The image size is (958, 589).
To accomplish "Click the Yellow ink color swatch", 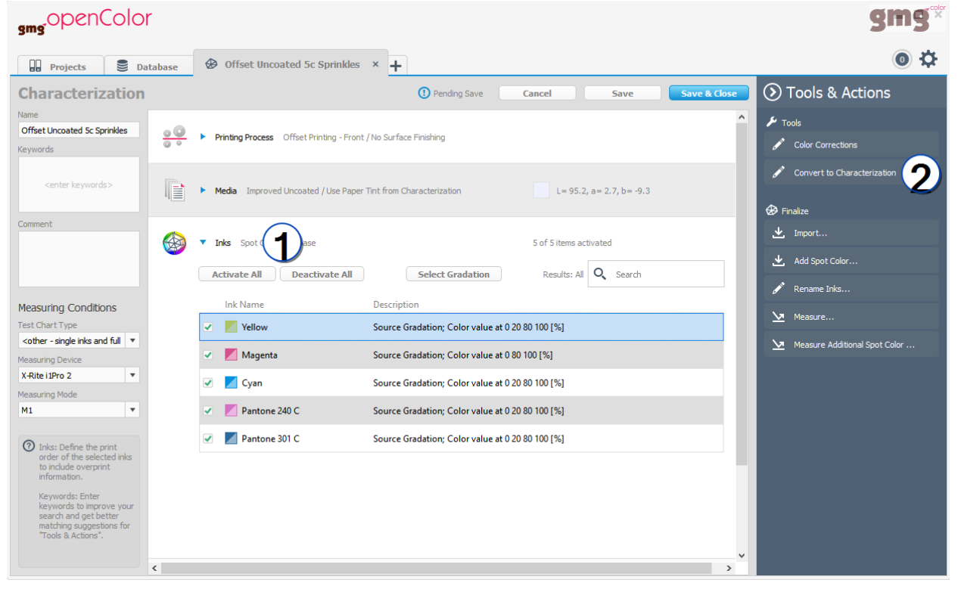I will point(231,327).
